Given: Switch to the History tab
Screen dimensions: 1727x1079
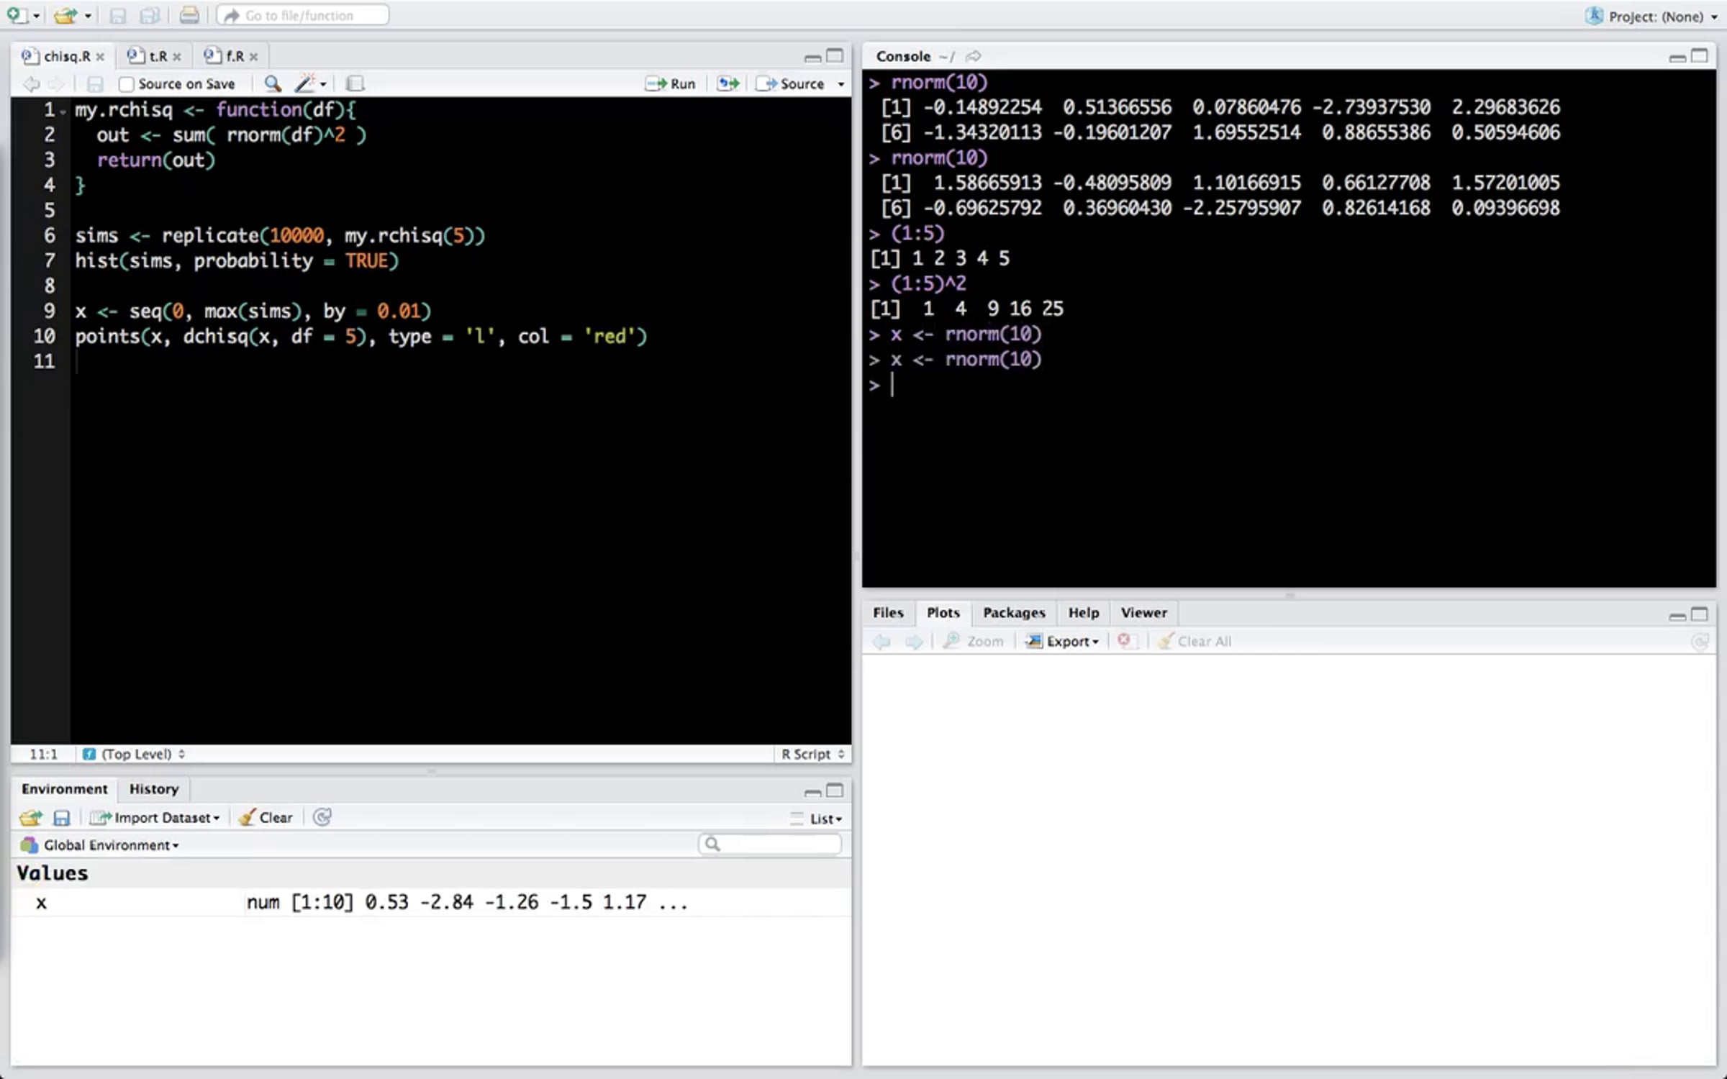Looking at the screenshot, I should point(153,788).
